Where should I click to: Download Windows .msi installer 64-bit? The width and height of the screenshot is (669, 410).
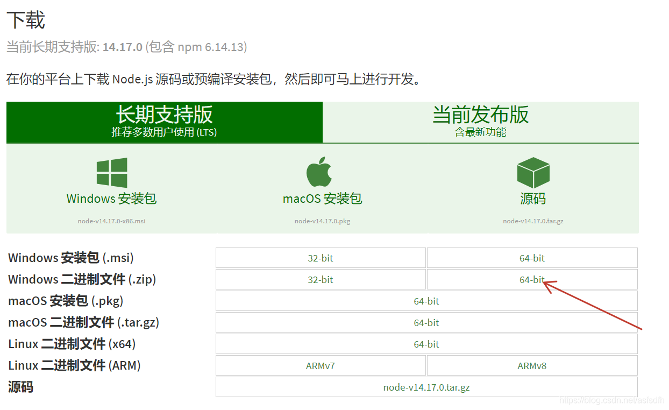click(x=532, y=258)
